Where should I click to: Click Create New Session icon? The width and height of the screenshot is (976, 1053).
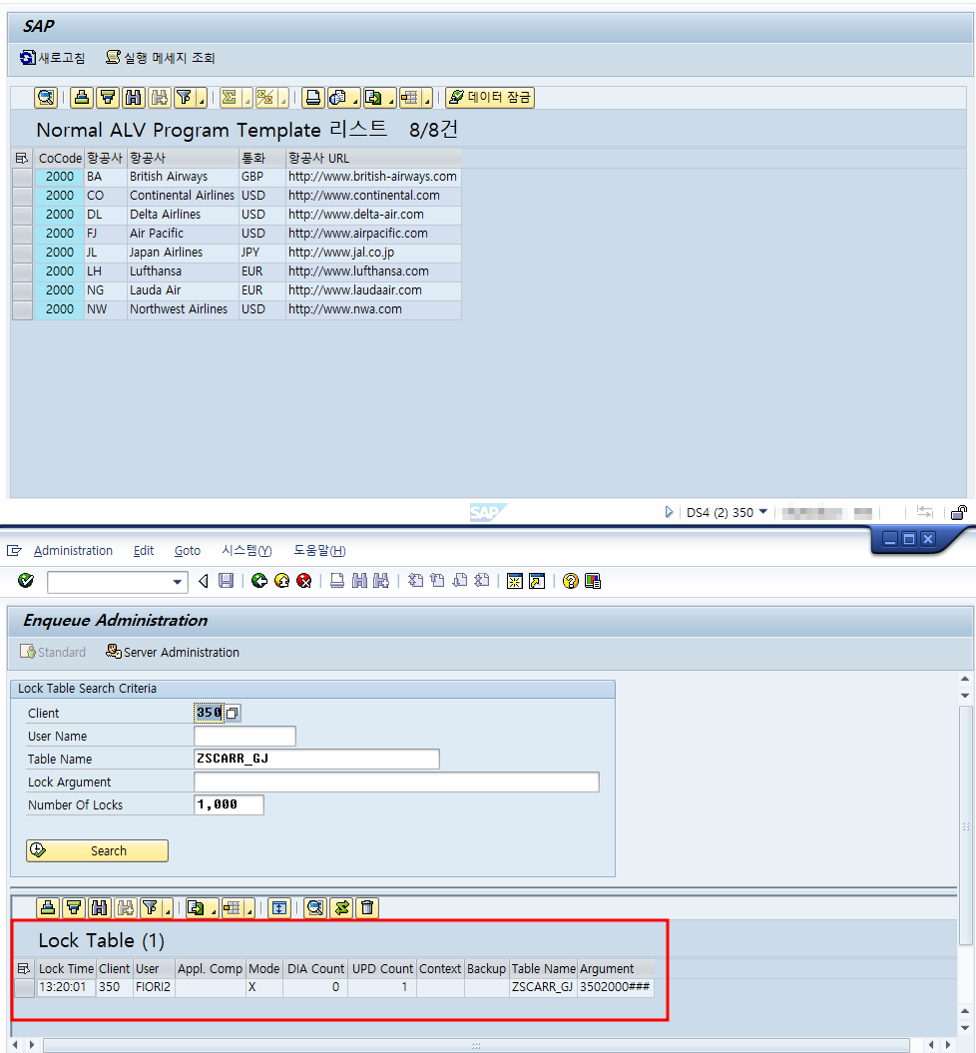point(515,581)
